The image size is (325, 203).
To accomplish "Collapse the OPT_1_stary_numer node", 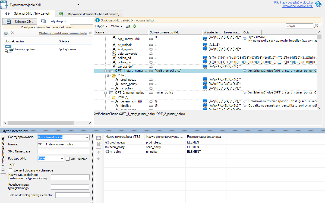I will (x=106, y=71).
